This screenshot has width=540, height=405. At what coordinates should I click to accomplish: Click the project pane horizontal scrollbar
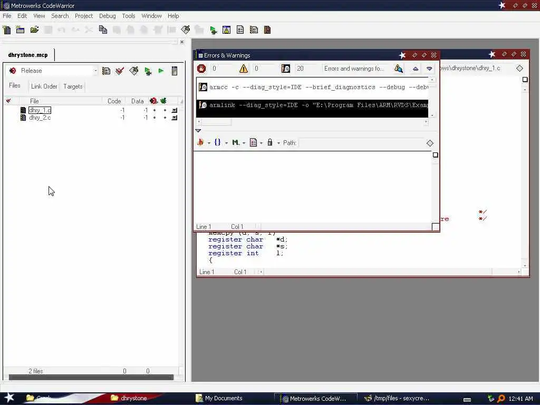pyautogui.click(x=91, y=378)
